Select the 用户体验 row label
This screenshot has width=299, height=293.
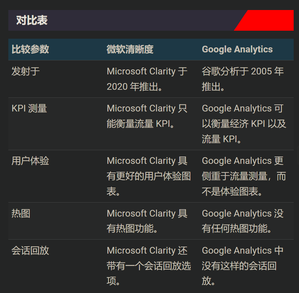coord(30,161)
